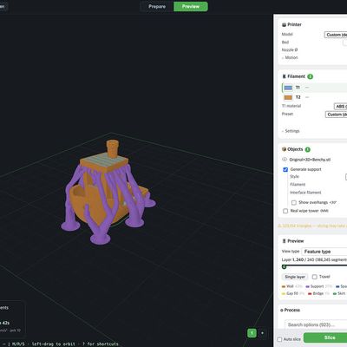347x347 pixels.
Task: Click the Printer section icon
Action: click(x=284, y=25)
